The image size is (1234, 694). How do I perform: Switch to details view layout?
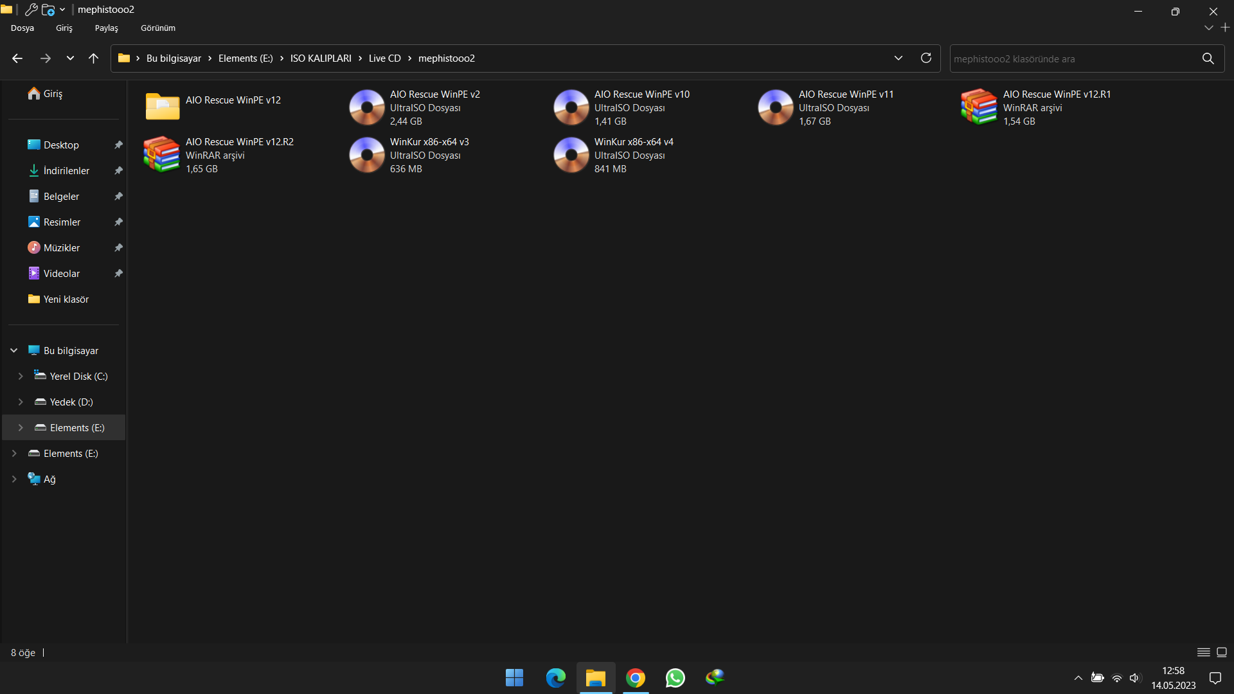pos(1204,652)
